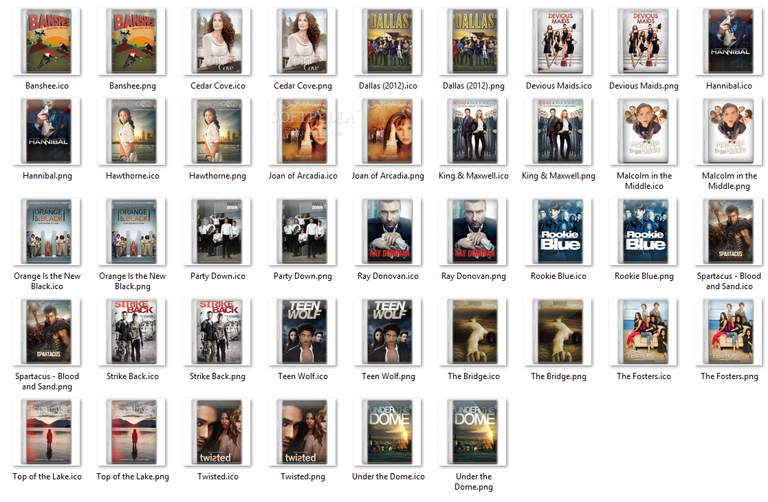Image resolution: width=768 pixels, height=502 pixels.
Task: Click the Strike Back.png icon
Action: point(217,332)
